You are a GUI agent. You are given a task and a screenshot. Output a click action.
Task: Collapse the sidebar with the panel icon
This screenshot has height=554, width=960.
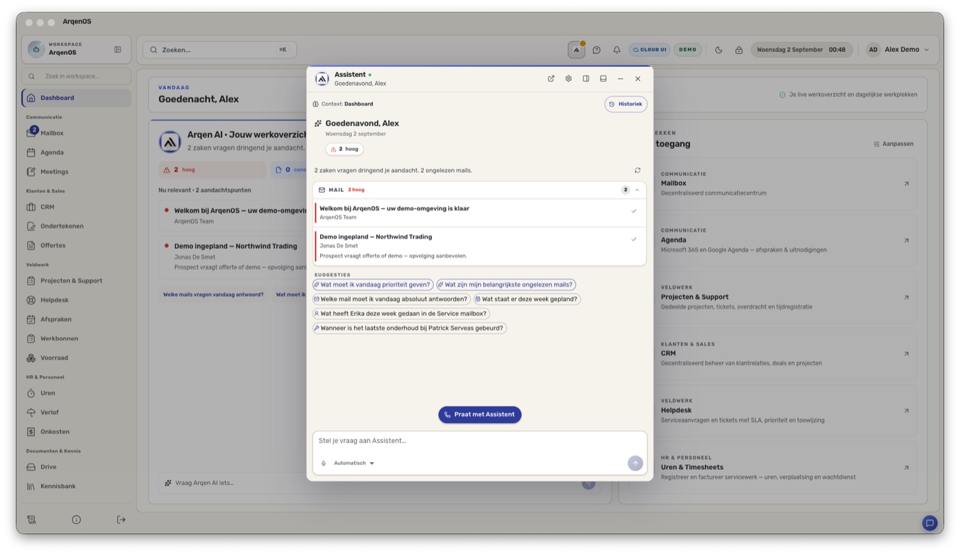(x=118, y=49)
